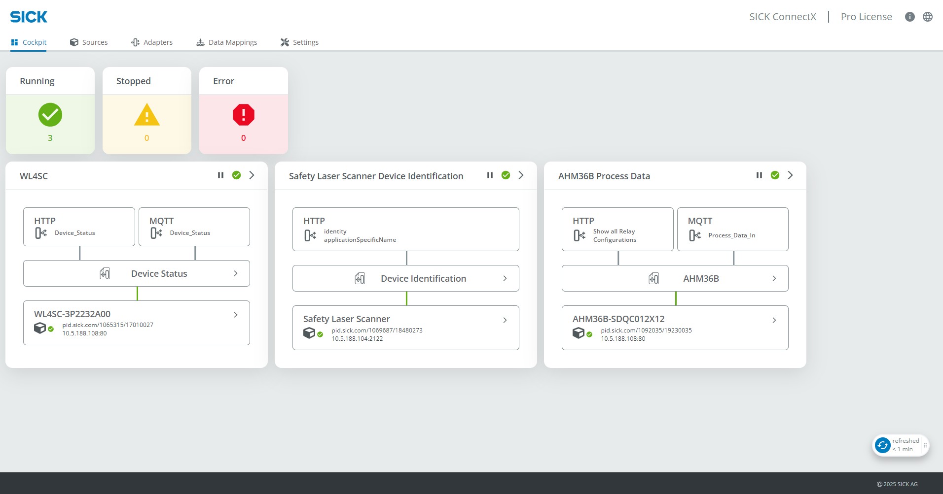Viewport: 943px width, 494px height.
Task: Click Show all Relay Configurations adapter icon
Action: point(580,235)
